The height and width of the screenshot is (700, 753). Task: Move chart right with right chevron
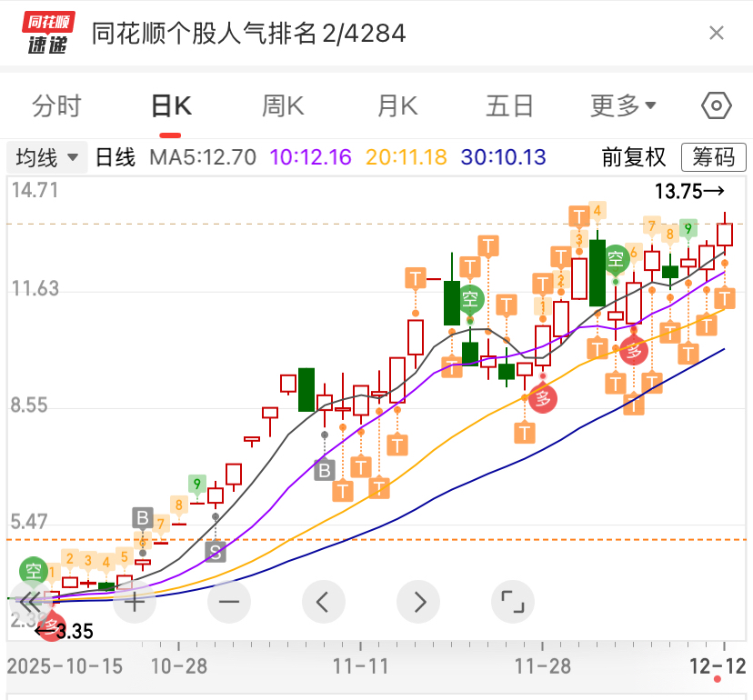pos(418,602)
